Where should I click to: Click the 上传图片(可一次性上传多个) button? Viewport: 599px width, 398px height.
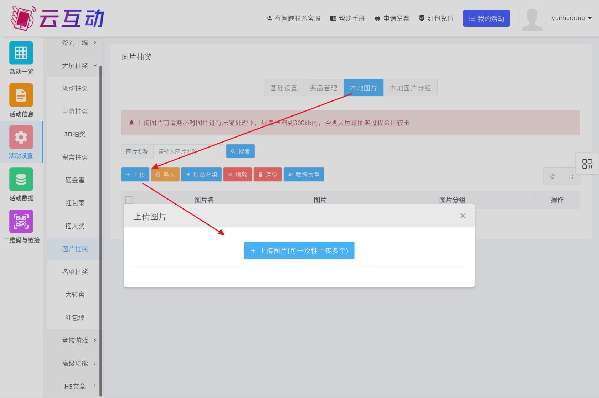click(x=299, y=250)
